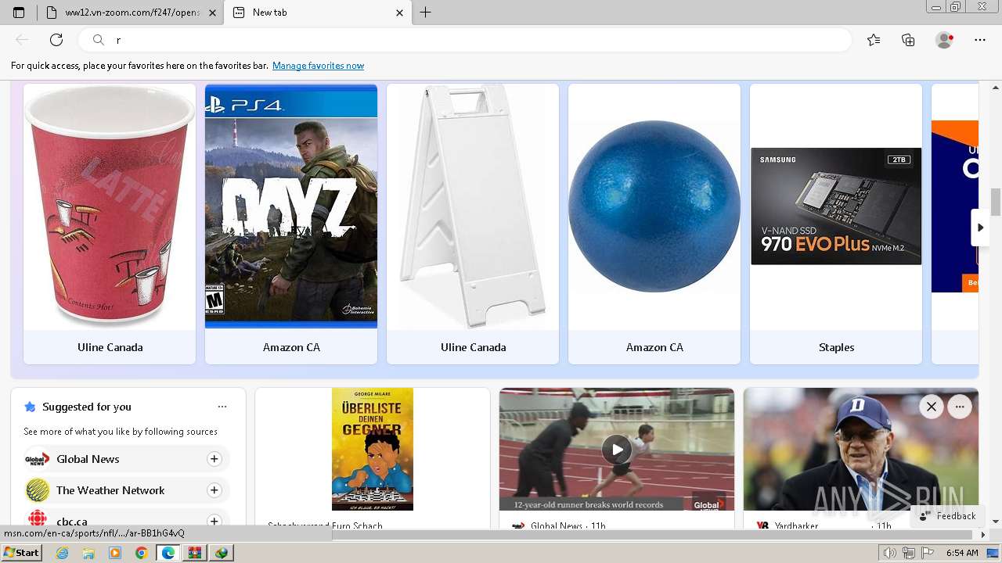Viewport: 1002px width, 563px height.
Task: Open the white A-frame sign Uline product
Action: tap(473, 224)
